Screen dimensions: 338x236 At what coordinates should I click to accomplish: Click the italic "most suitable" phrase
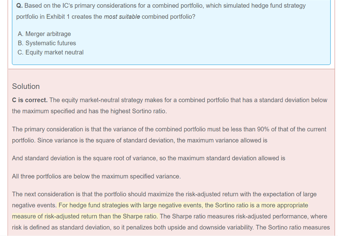click(x=122, y=17)
